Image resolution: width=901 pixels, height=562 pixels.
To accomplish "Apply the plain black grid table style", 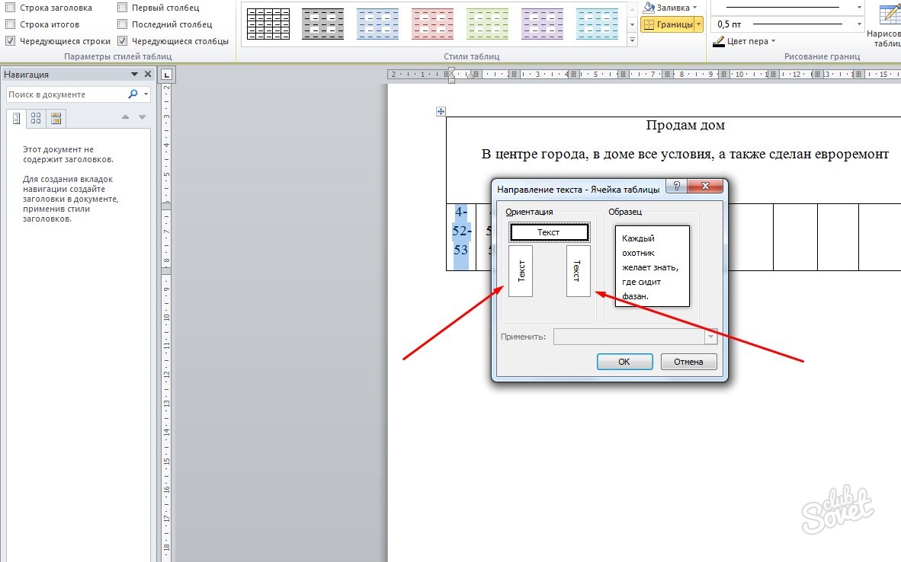I will tap(268, 24).
